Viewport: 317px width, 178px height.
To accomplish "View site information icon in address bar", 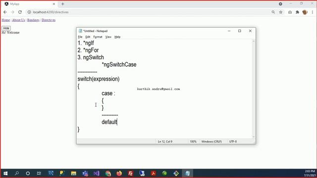I will click(x=29, y=12).
